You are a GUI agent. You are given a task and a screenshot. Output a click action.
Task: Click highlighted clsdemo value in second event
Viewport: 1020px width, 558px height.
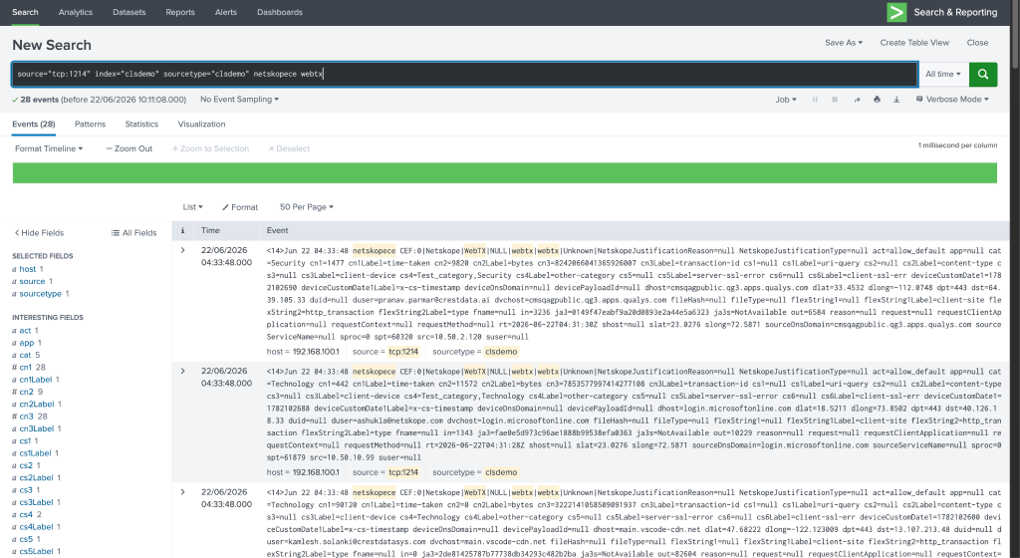[501, 472]
